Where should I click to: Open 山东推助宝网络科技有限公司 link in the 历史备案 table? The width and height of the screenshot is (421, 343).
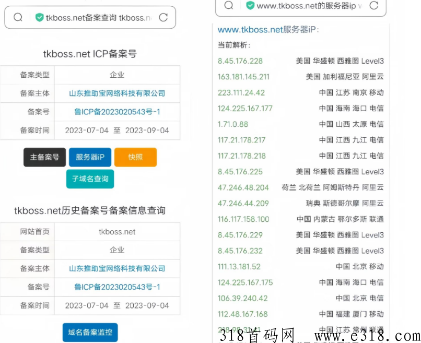(117, 268)
